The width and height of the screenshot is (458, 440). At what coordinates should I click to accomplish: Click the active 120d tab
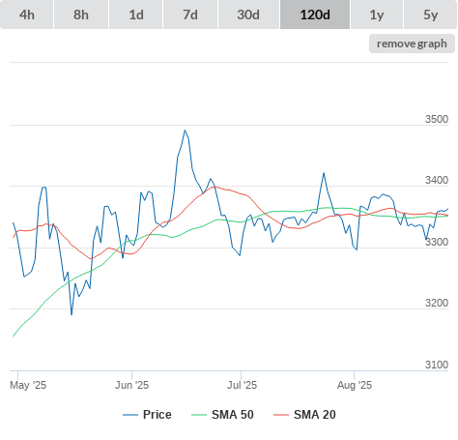pyautogui.click(x=315, y=15)
